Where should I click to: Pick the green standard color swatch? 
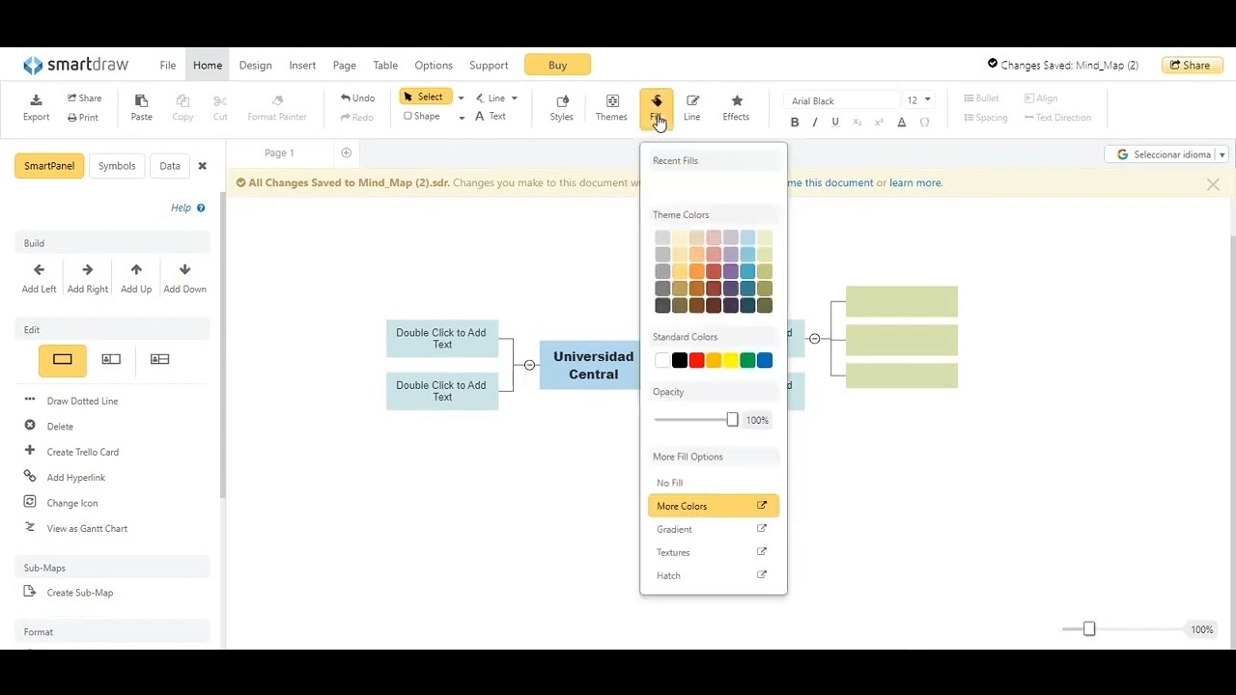pyautogui.click(x=747, y=360)
